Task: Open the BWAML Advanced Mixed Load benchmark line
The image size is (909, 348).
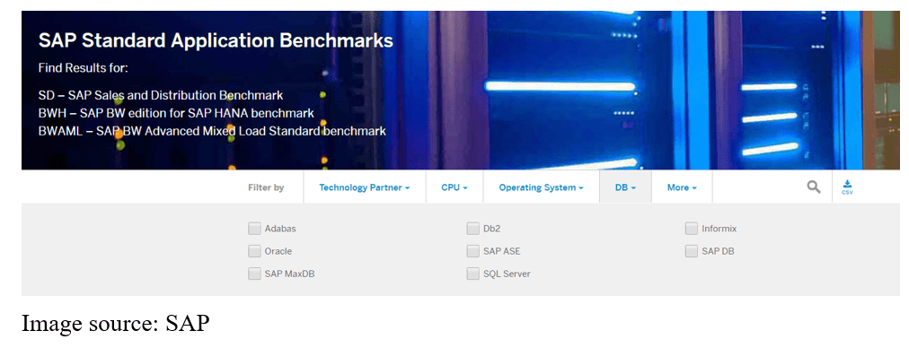Action: (212, 131)
